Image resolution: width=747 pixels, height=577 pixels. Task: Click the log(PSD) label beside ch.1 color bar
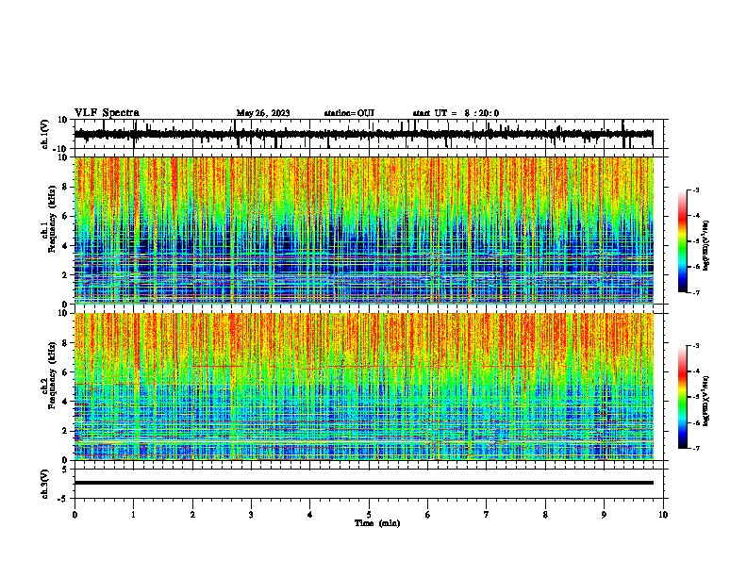pyautogui.click(x=705, y=246)
